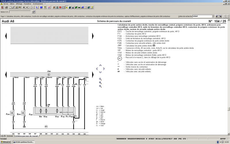Click 'Contacteur de porte AR D' legend entry
230x144 pixels.
[136, 34]
